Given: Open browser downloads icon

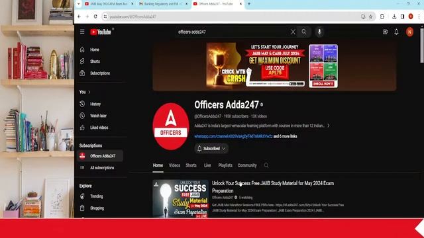Looking at the screenshot, I should (x=394, y=17).
